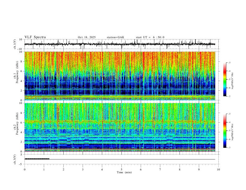Click time axis tick label "1"
Viewport: 246px width, 190px height.
pos(44,170)
